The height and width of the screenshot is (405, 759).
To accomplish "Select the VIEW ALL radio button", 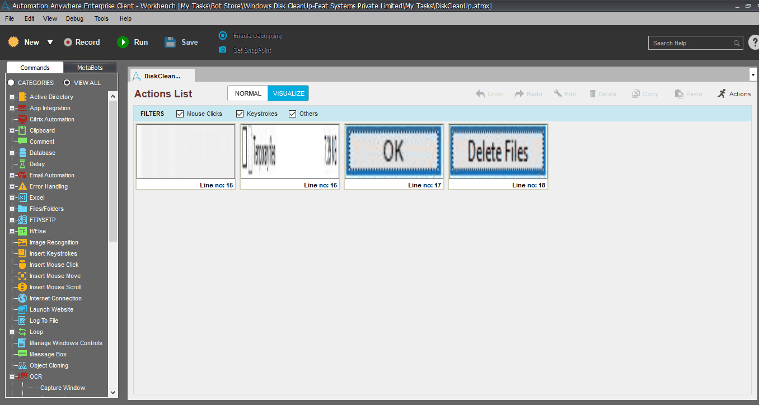I will pyautogui.click(x=67, y=83).
